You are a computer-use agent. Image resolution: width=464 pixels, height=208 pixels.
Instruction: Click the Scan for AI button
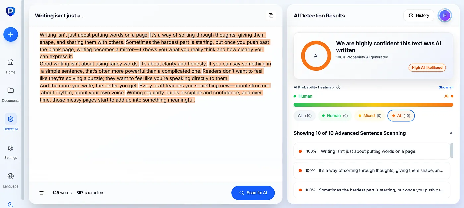pyautogui.click(x=253, y=193)
